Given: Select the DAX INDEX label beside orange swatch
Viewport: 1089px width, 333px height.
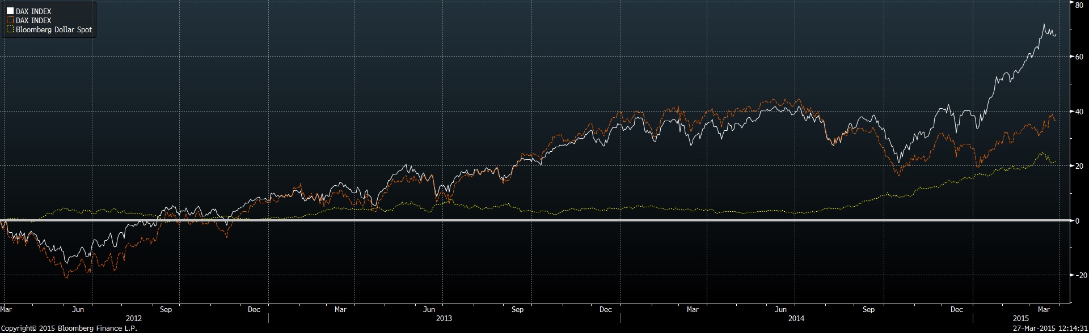Looking at the screenshot, I should coord(33,20).
